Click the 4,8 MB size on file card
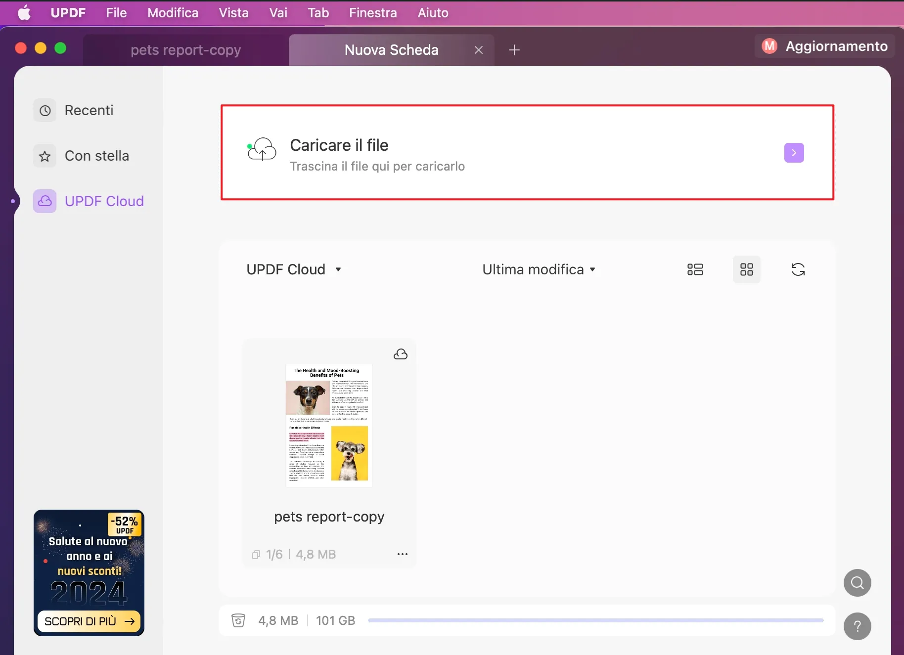The width and height of the screenshot is (904, 655). click(316, 555)
